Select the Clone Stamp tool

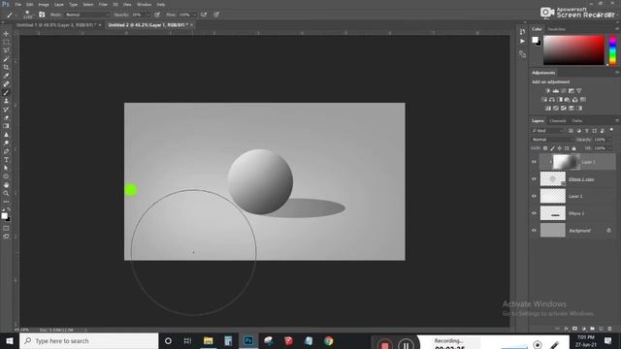(x=6, y=101)
